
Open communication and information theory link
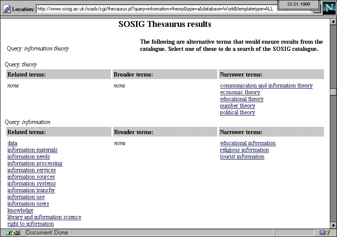[x=266, y=86]
